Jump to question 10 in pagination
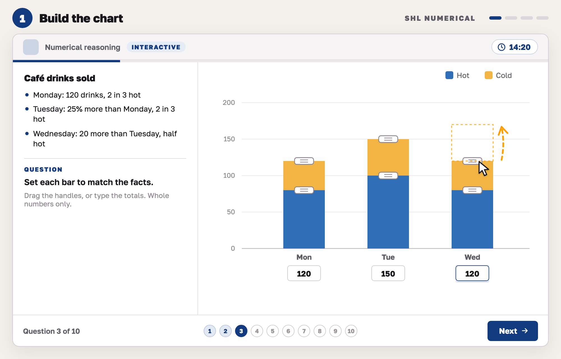 (351, 331)
